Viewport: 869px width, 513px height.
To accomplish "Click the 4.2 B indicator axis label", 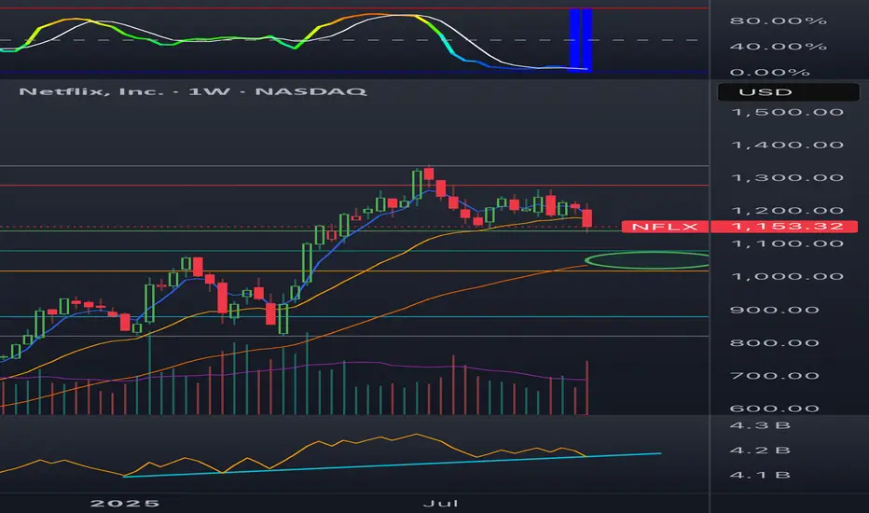I will pos(760,451).
